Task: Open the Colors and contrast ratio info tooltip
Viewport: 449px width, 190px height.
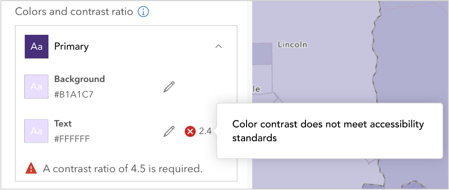Action: point(143,11)
